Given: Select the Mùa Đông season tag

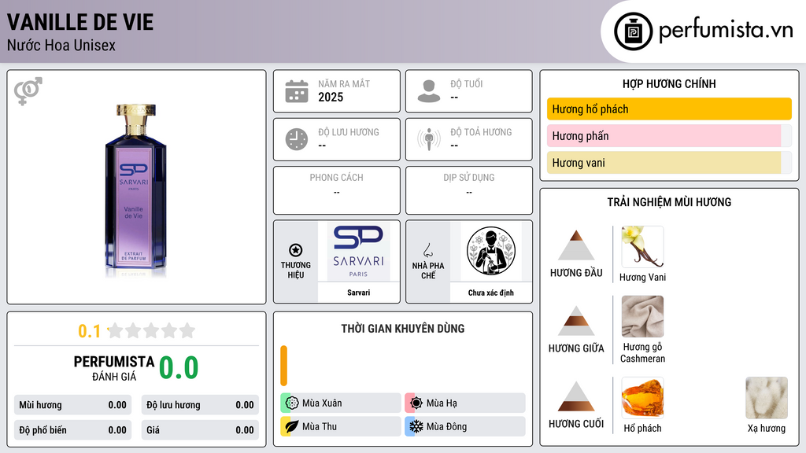Looking at the screenshot, I should coord(465,426).
